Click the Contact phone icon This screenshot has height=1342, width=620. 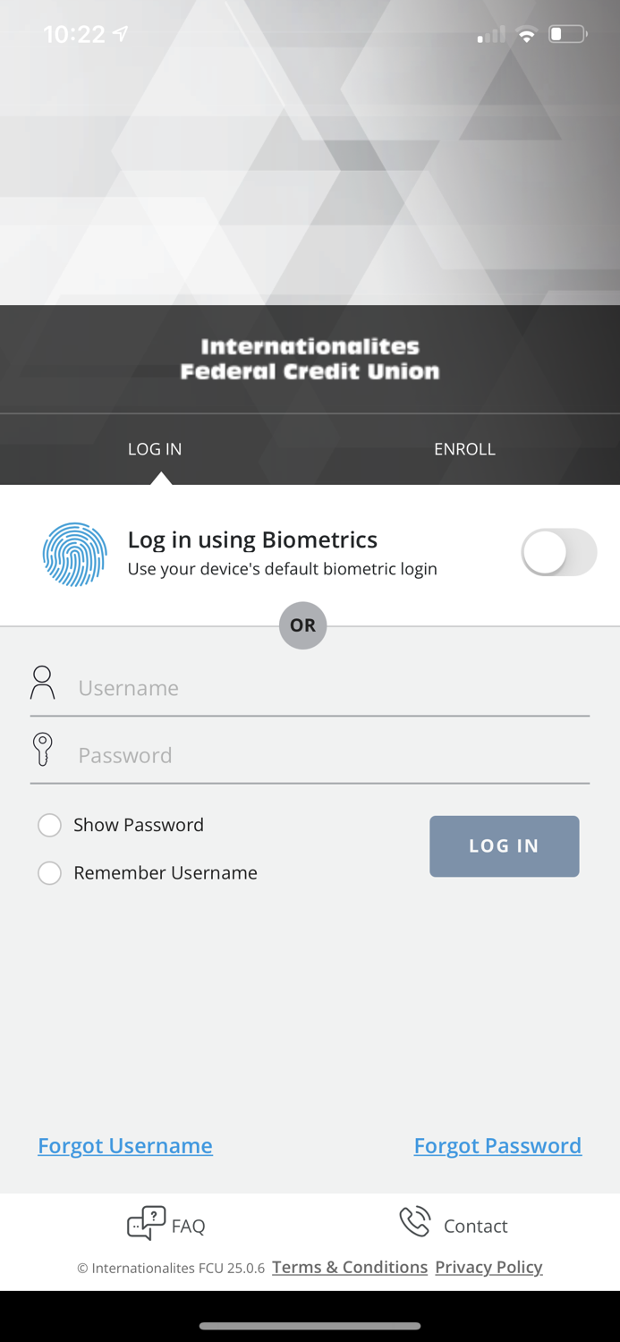(414, 1221)
